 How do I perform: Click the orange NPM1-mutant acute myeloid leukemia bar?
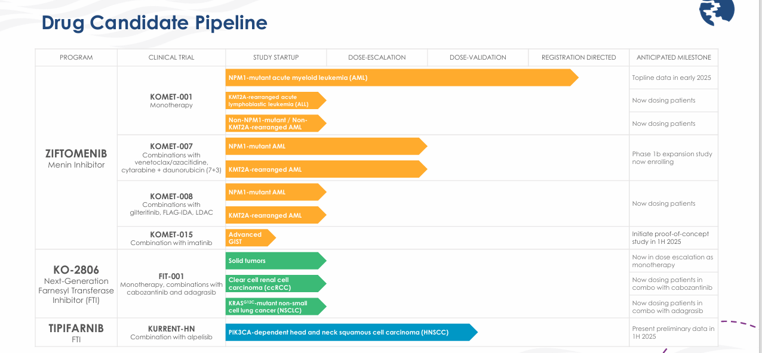[x=400, y=78]
